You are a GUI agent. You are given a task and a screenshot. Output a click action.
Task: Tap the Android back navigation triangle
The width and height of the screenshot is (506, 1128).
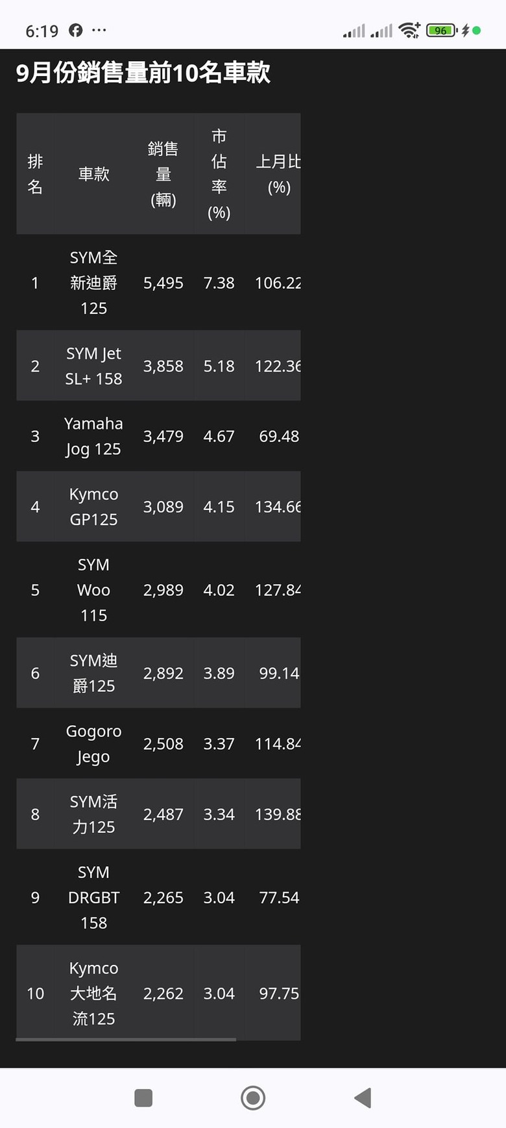click(x=363, y=1098)
